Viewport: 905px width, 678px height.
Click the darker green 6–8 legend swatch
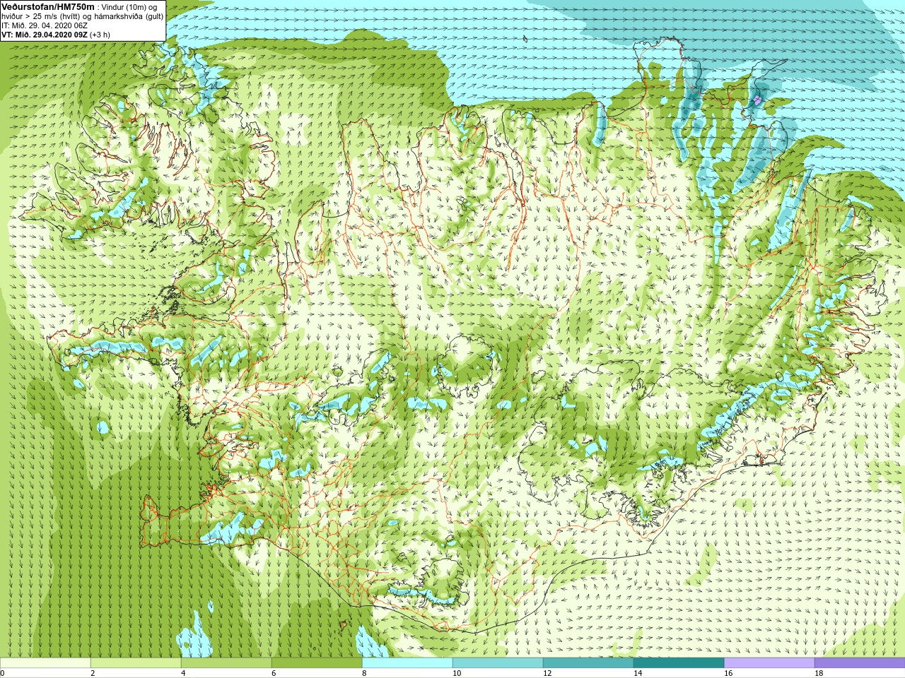pos(317,663)
